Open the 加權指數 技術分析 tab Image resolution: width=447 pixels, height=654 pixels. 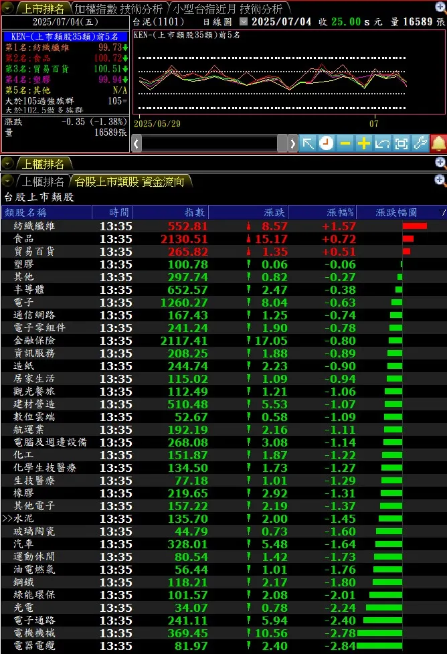(118, 8)
